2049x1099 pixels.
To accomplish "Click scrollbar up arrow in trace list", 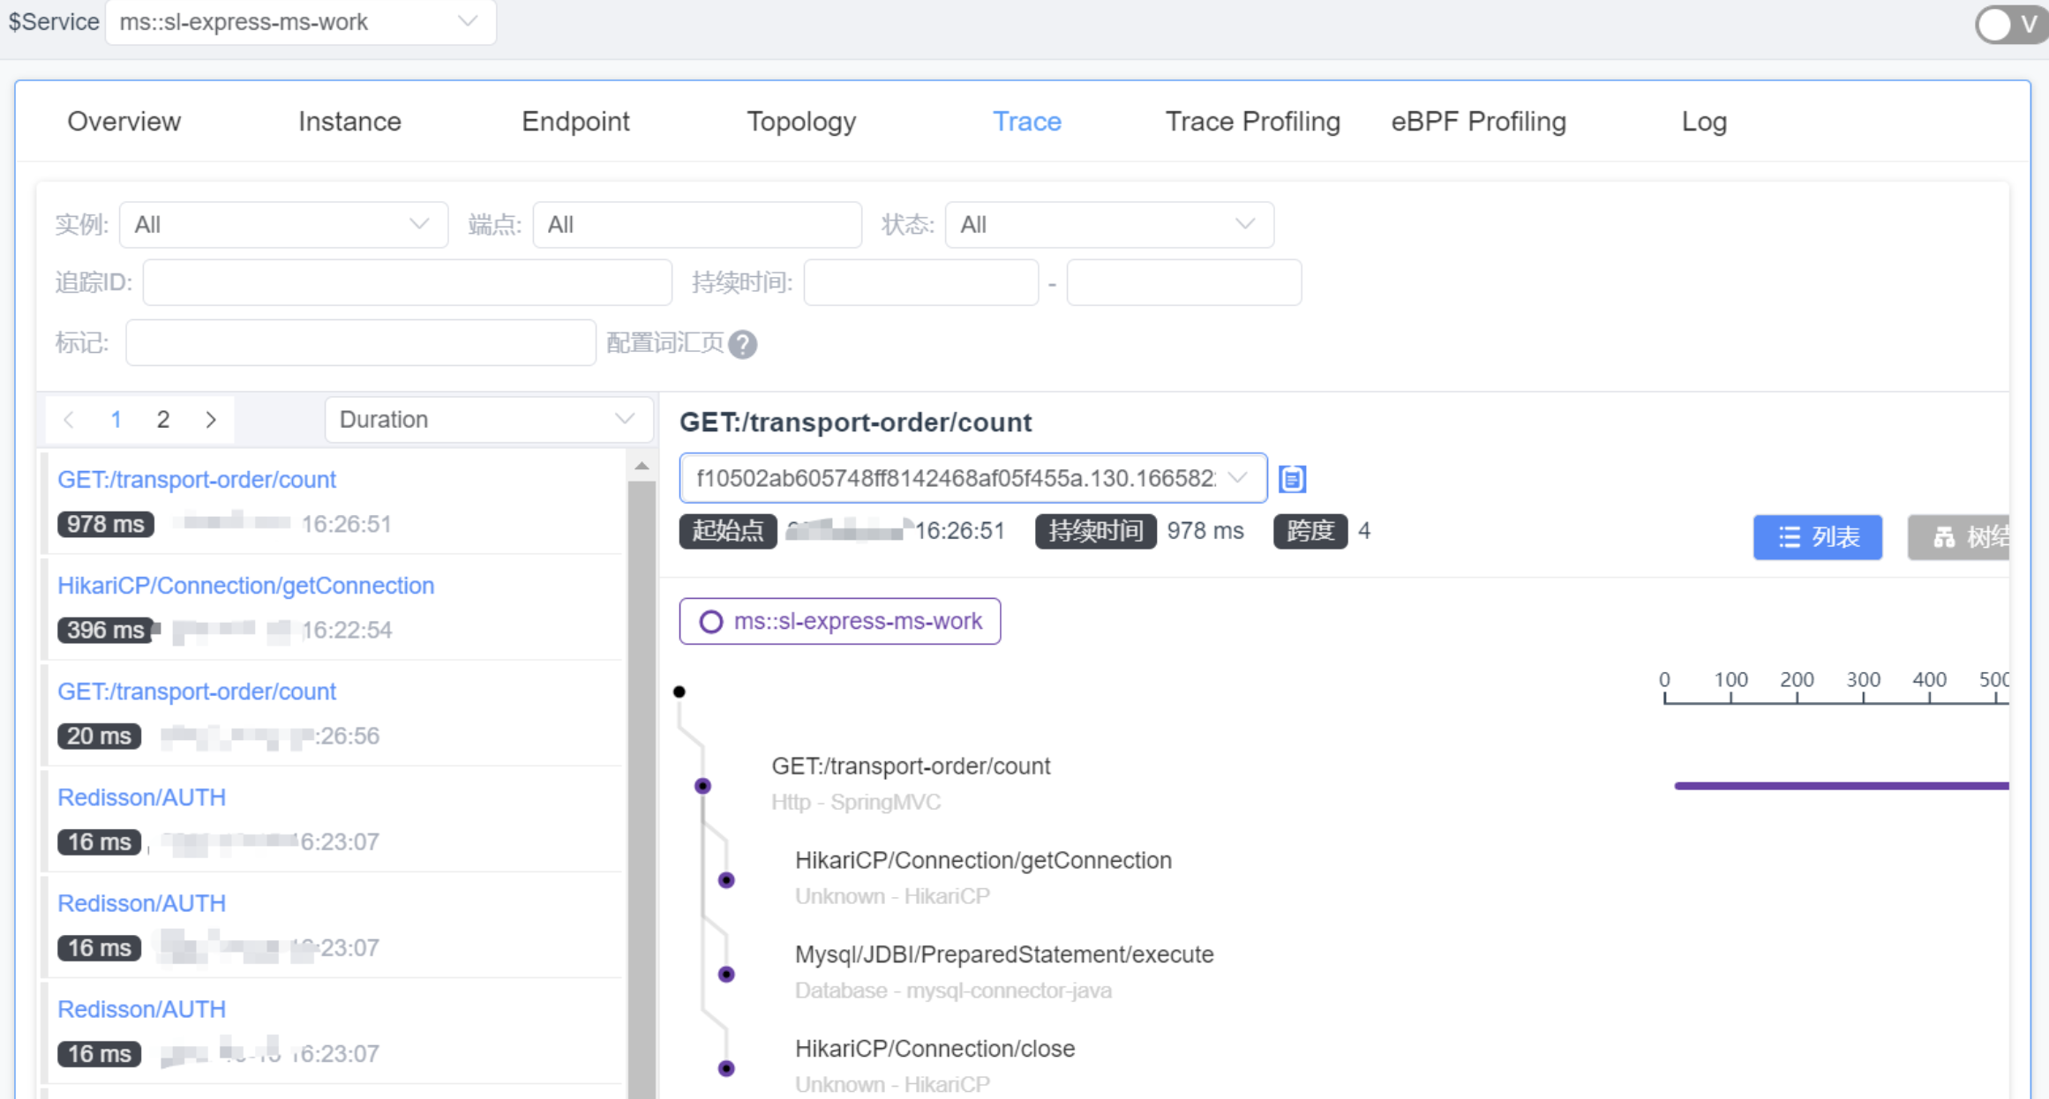I will click(642, 466).
